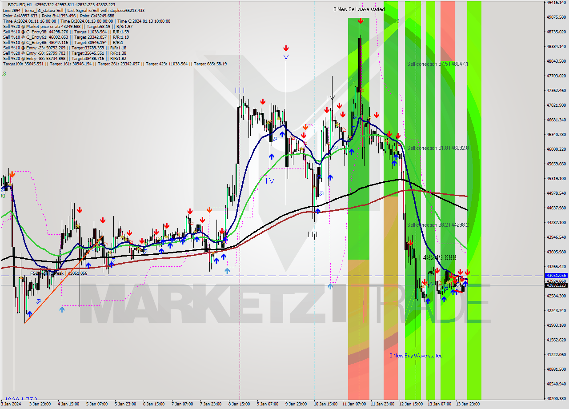Click the '6 Jan 15:00' time axis label

point(153,404)
